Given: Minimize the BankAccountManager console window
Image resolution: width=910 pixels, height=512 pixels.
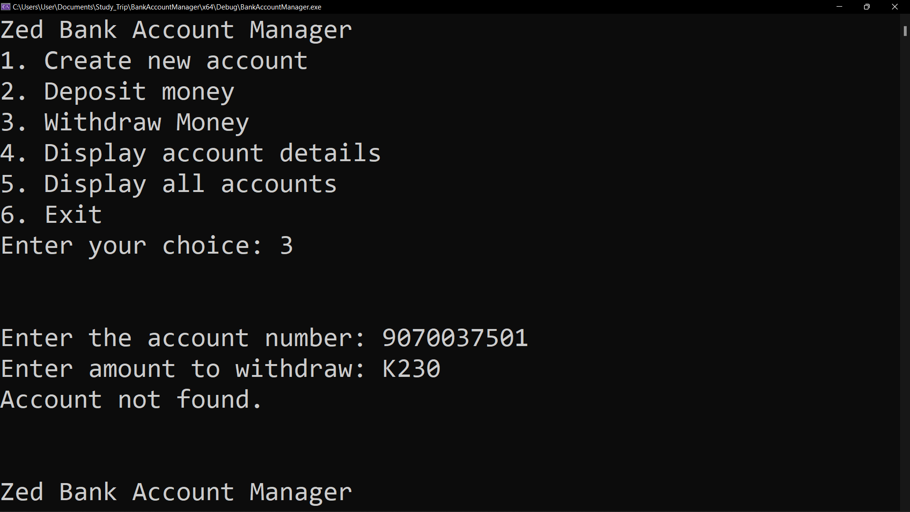Looking at the screenshot, I should (x=839, y=7).
